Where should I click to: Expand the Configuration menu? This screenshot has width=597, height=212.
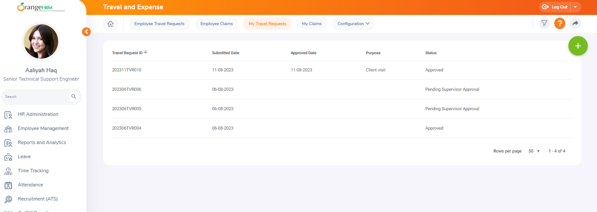[353, 24]
